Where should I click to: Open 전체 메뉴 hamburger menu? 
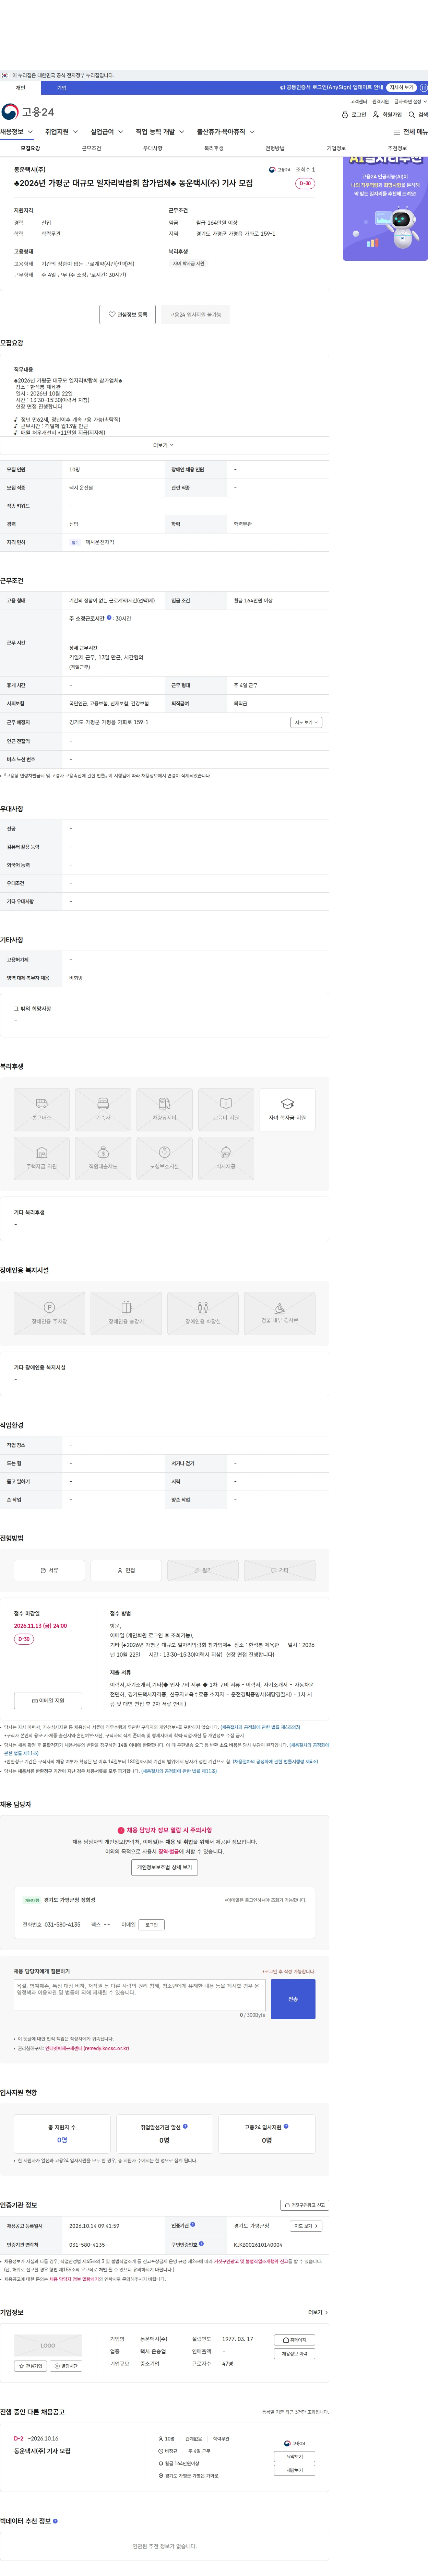[x=410, y=132]
